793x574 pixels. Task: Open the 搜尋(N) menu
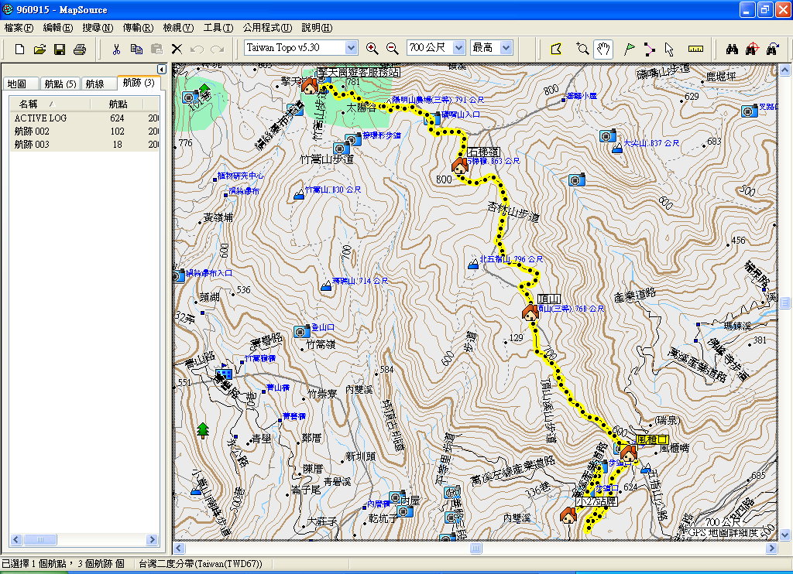pos(98,28)
